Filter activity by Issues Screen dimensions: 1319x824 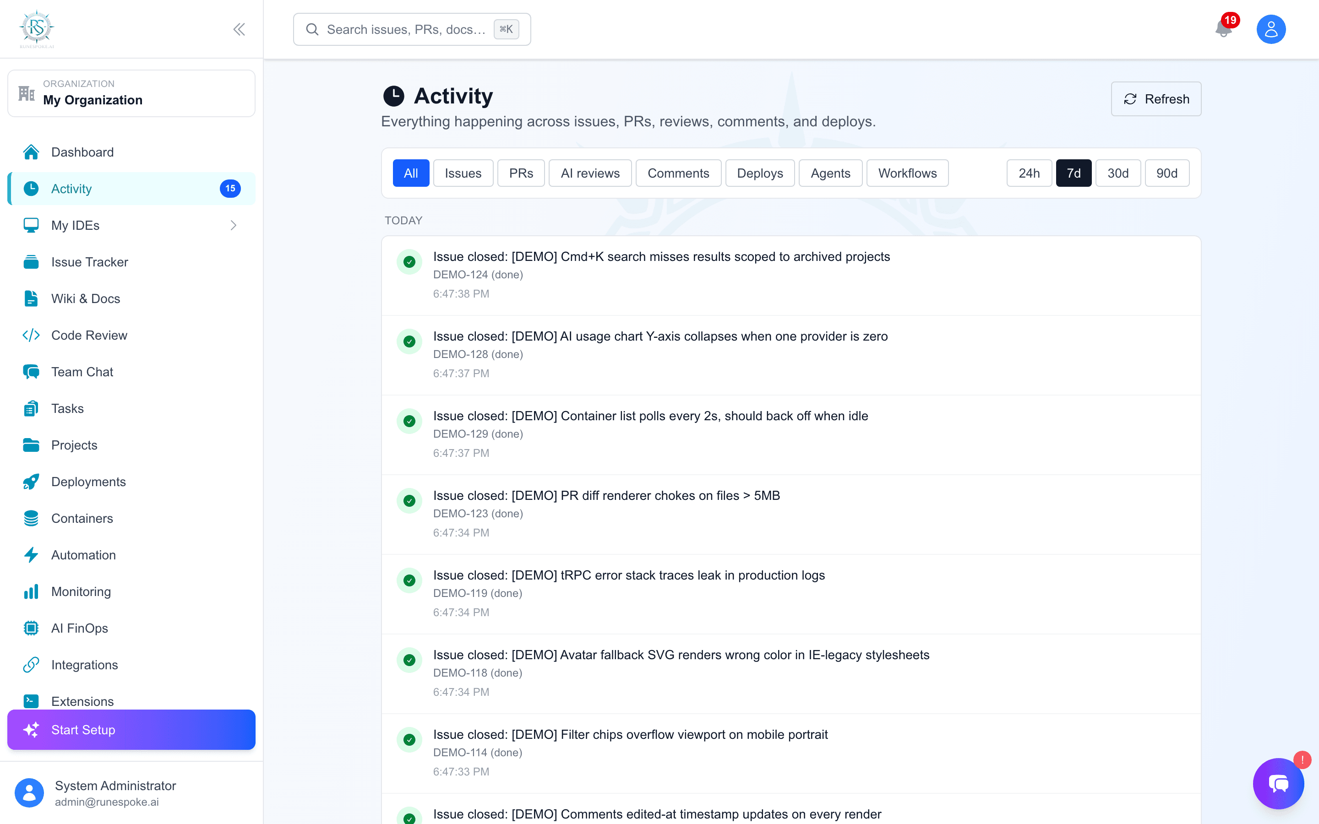coord(463,173)
